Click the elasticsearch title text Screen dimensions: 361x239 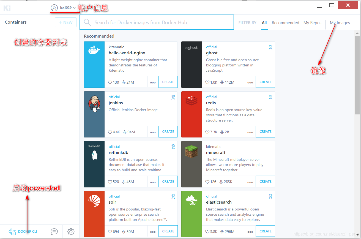(219, 202)
